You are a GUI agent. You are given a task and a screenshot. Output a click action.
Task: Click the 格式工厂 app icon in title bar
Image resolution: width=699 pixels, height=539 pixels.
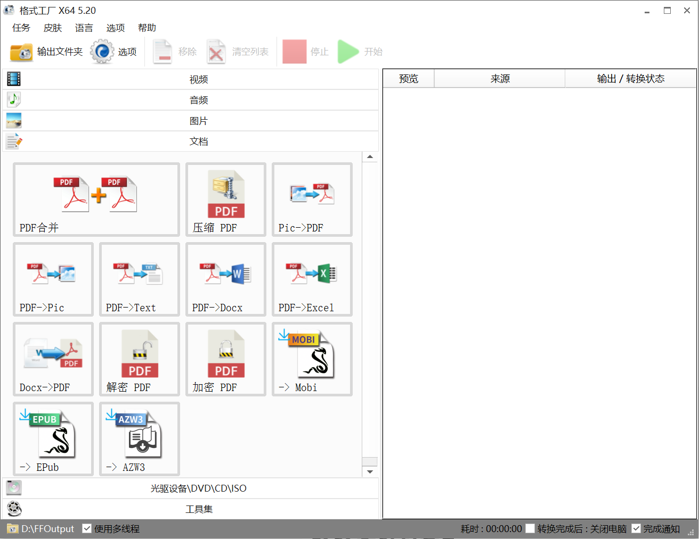tap(9, 10)
